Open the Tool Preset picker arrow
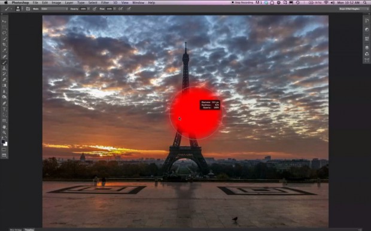This screenshot has width=371, height=231. (11, 9)
